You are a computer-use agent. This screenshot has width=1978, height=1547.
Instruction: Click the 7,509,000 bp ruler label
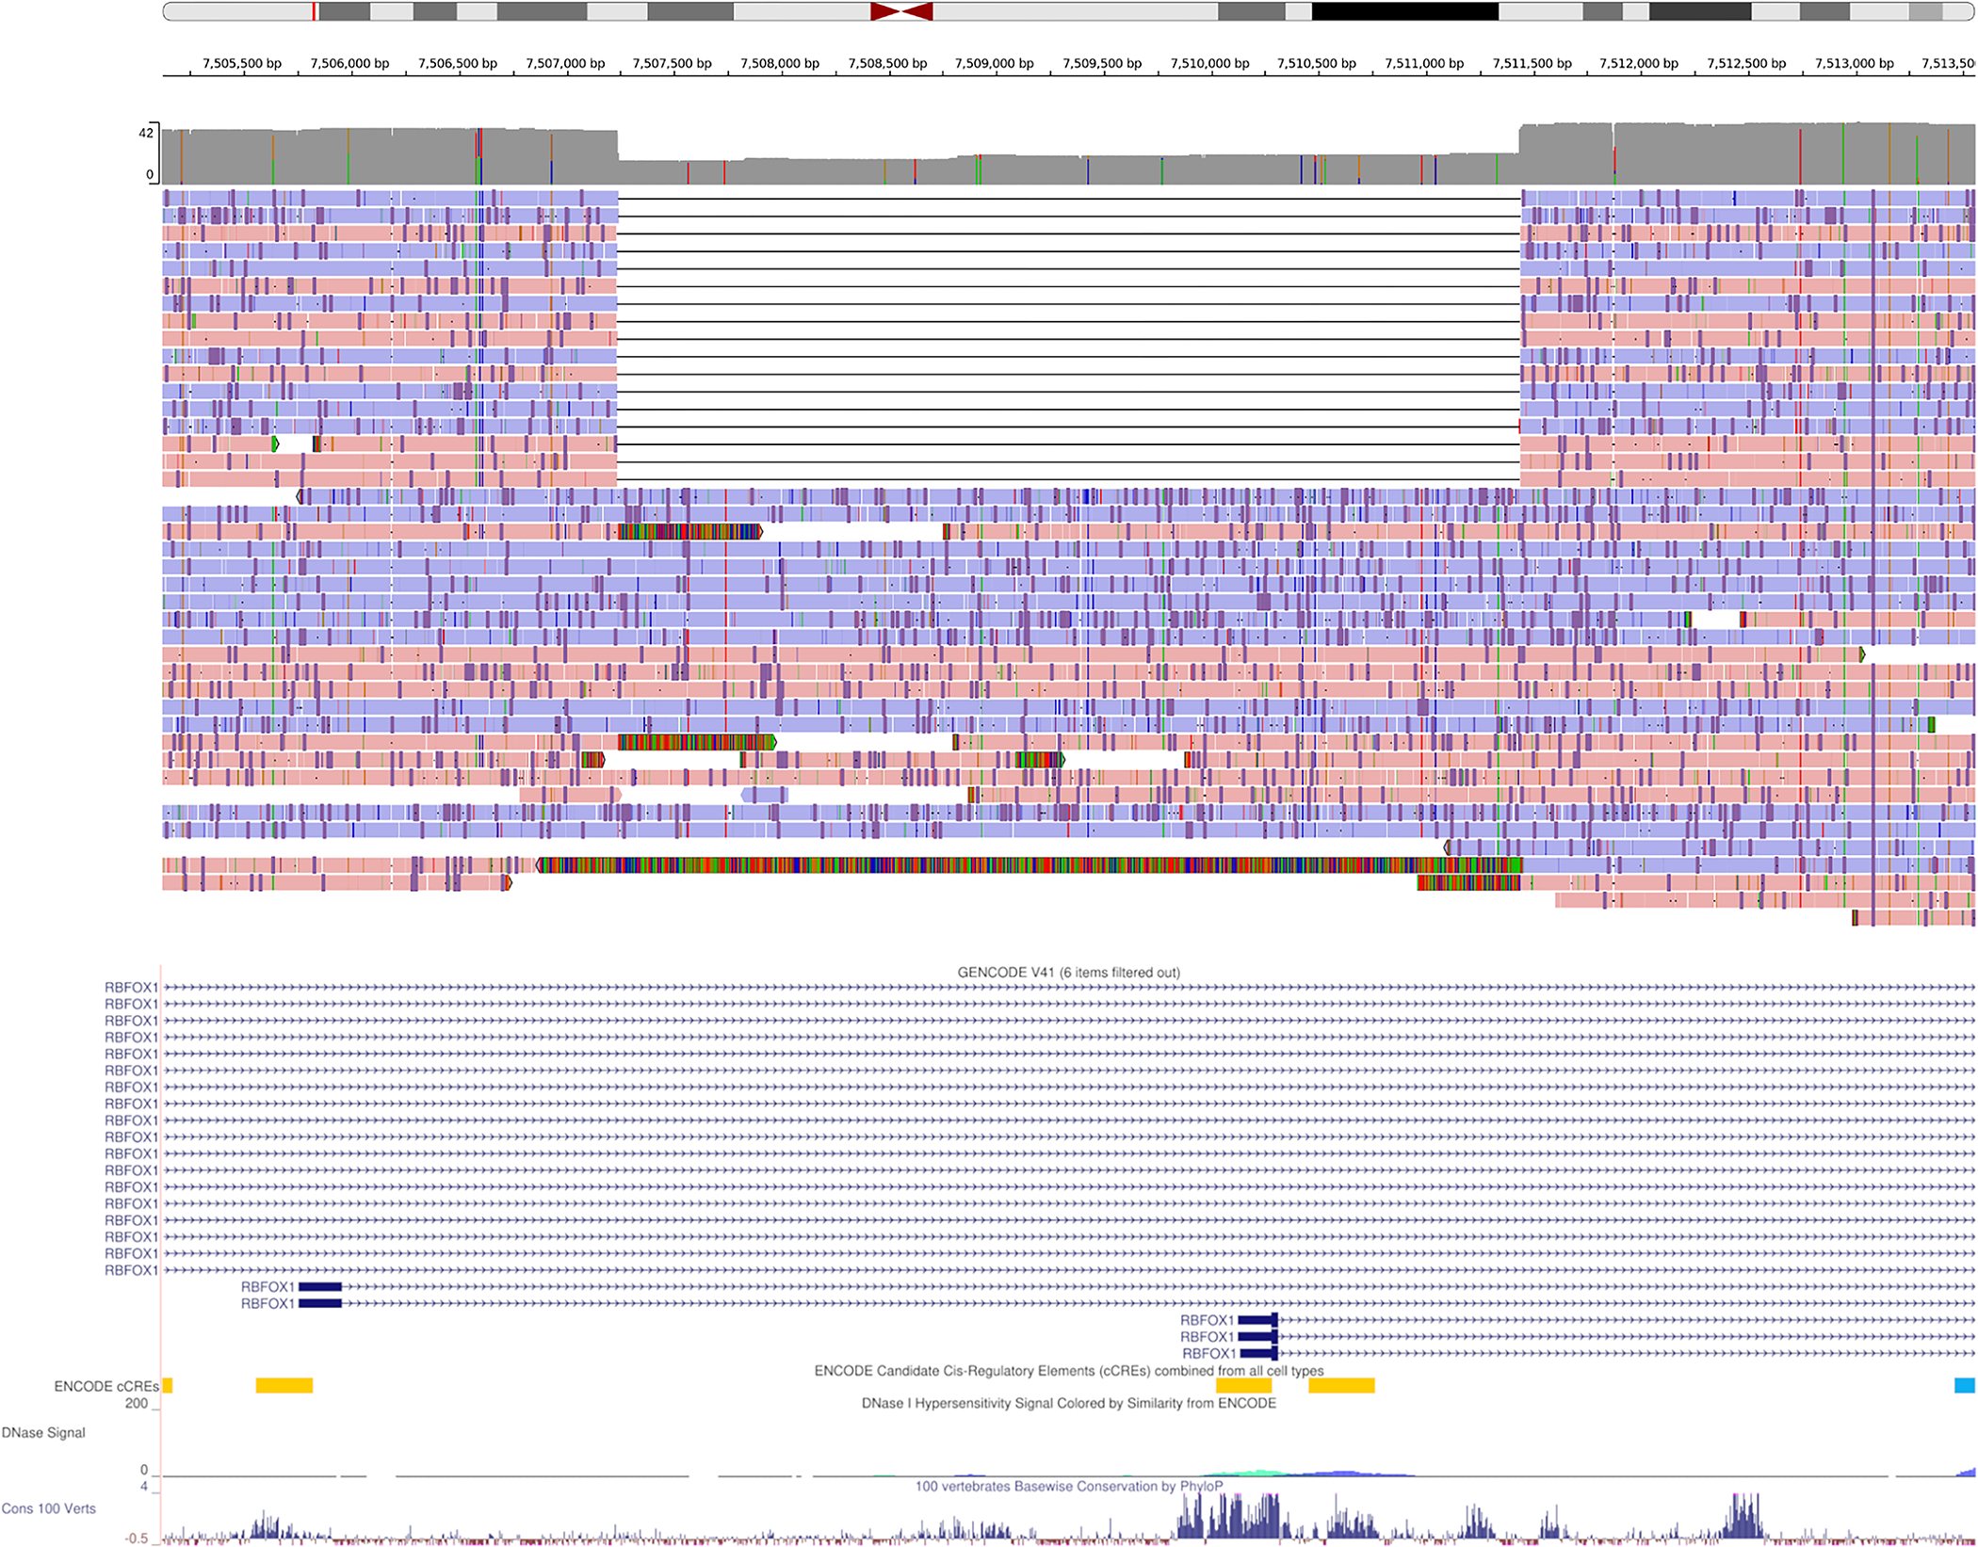[x=995, y=63]
